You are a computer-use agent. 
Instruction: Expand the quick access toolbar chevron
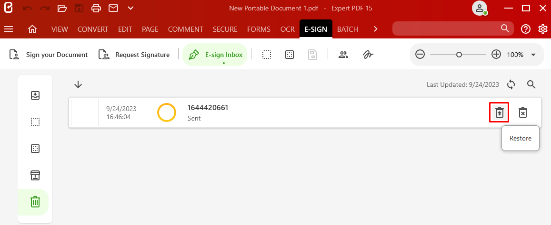[x=130, y=8]
